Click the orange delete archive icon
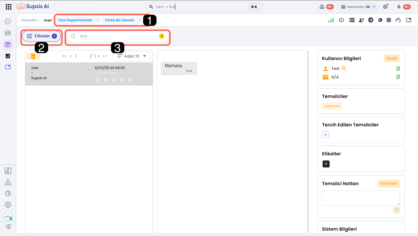Screen dimensions: 418x236 coord(33,56)
